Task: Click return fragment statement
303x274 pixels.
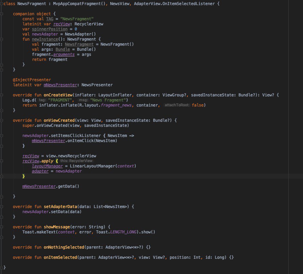Action: point(50,60)
